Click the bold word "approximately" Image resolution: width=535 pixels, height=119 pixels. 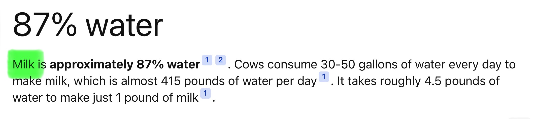pyautogui.click(x=91, y=65)
